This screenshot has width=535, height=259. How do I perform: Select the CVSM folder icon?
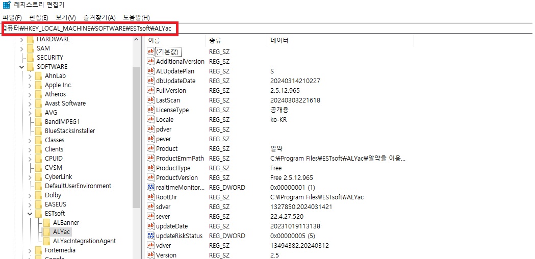tap(38, 168)
